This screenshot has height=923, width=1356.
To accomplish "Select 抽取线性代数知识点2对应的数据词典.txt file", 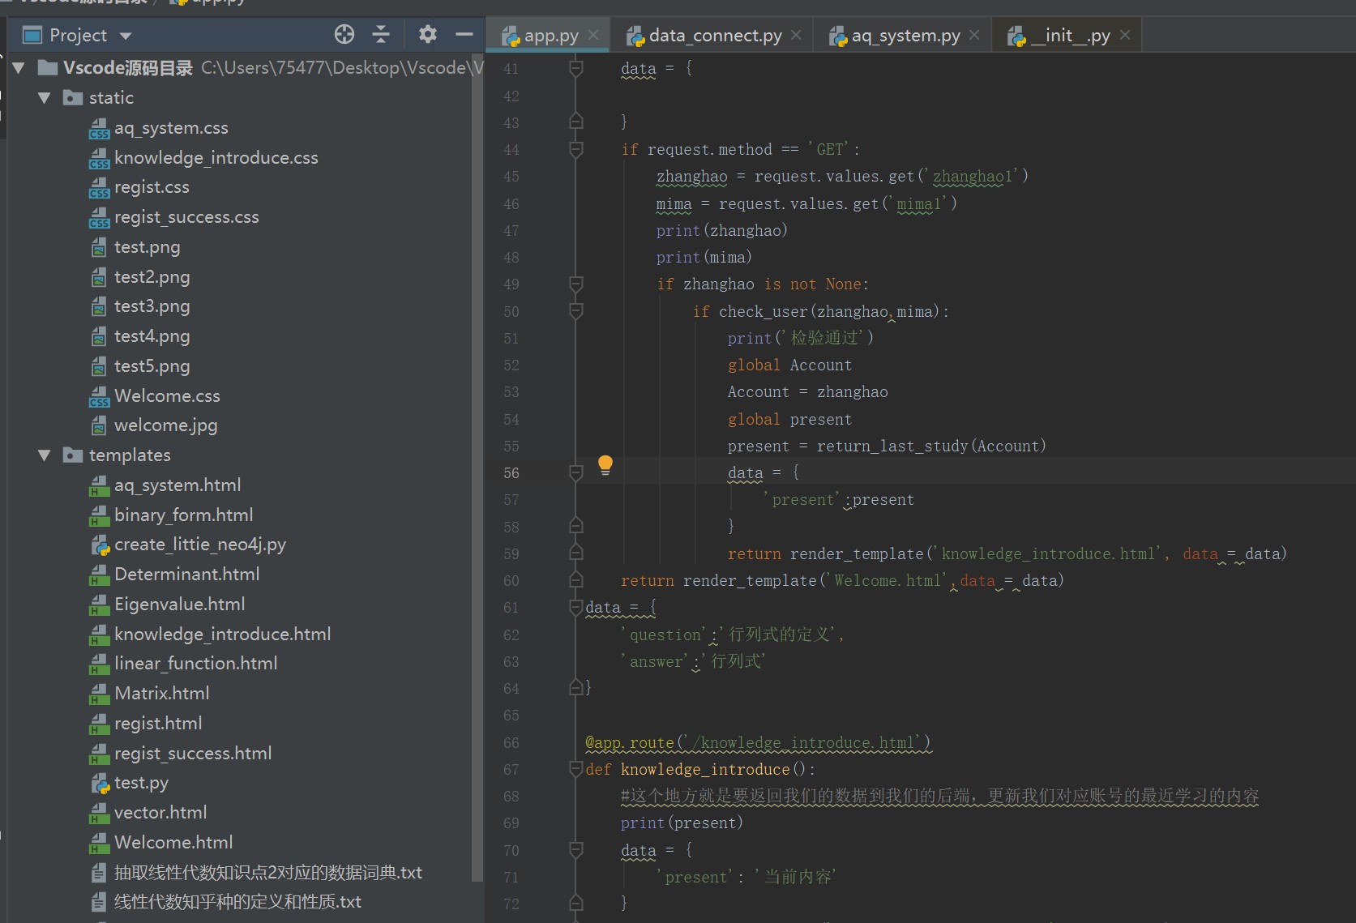I will [x=267, y=873].
